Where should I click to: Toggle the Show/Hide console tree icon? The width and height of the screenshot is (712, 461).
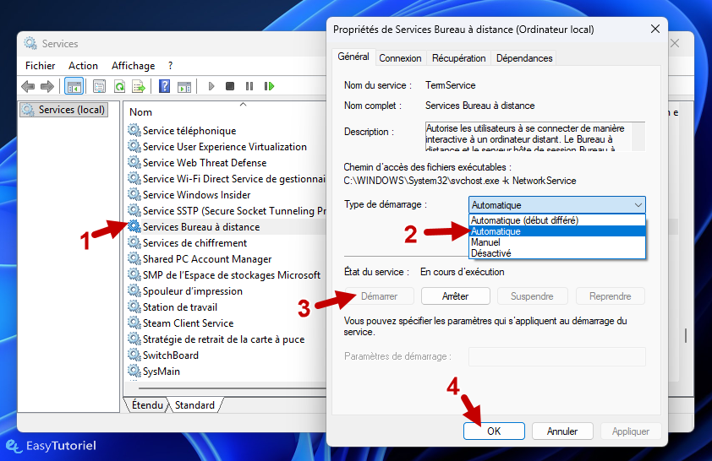(x=74, y=86)
